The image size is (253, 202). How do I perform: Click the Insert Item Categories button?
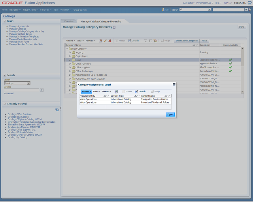point(187,41)
